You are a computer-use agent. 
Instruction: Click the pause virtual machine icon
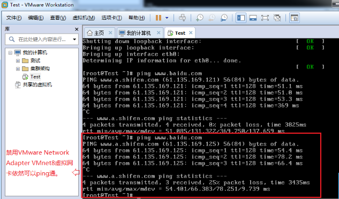[159, 18]
